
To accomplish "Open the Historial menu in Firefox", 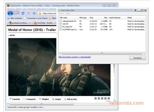I will (32, 9).
